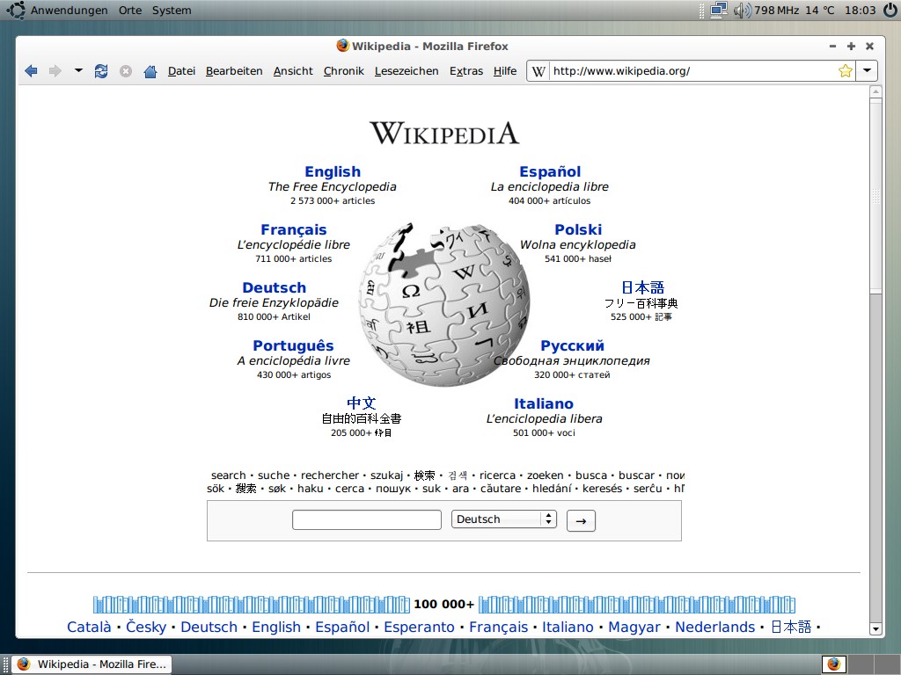This screenshot has width=901, height=675.
Task: Open the volume speaker icon
Action: click(x=743, y=10)
